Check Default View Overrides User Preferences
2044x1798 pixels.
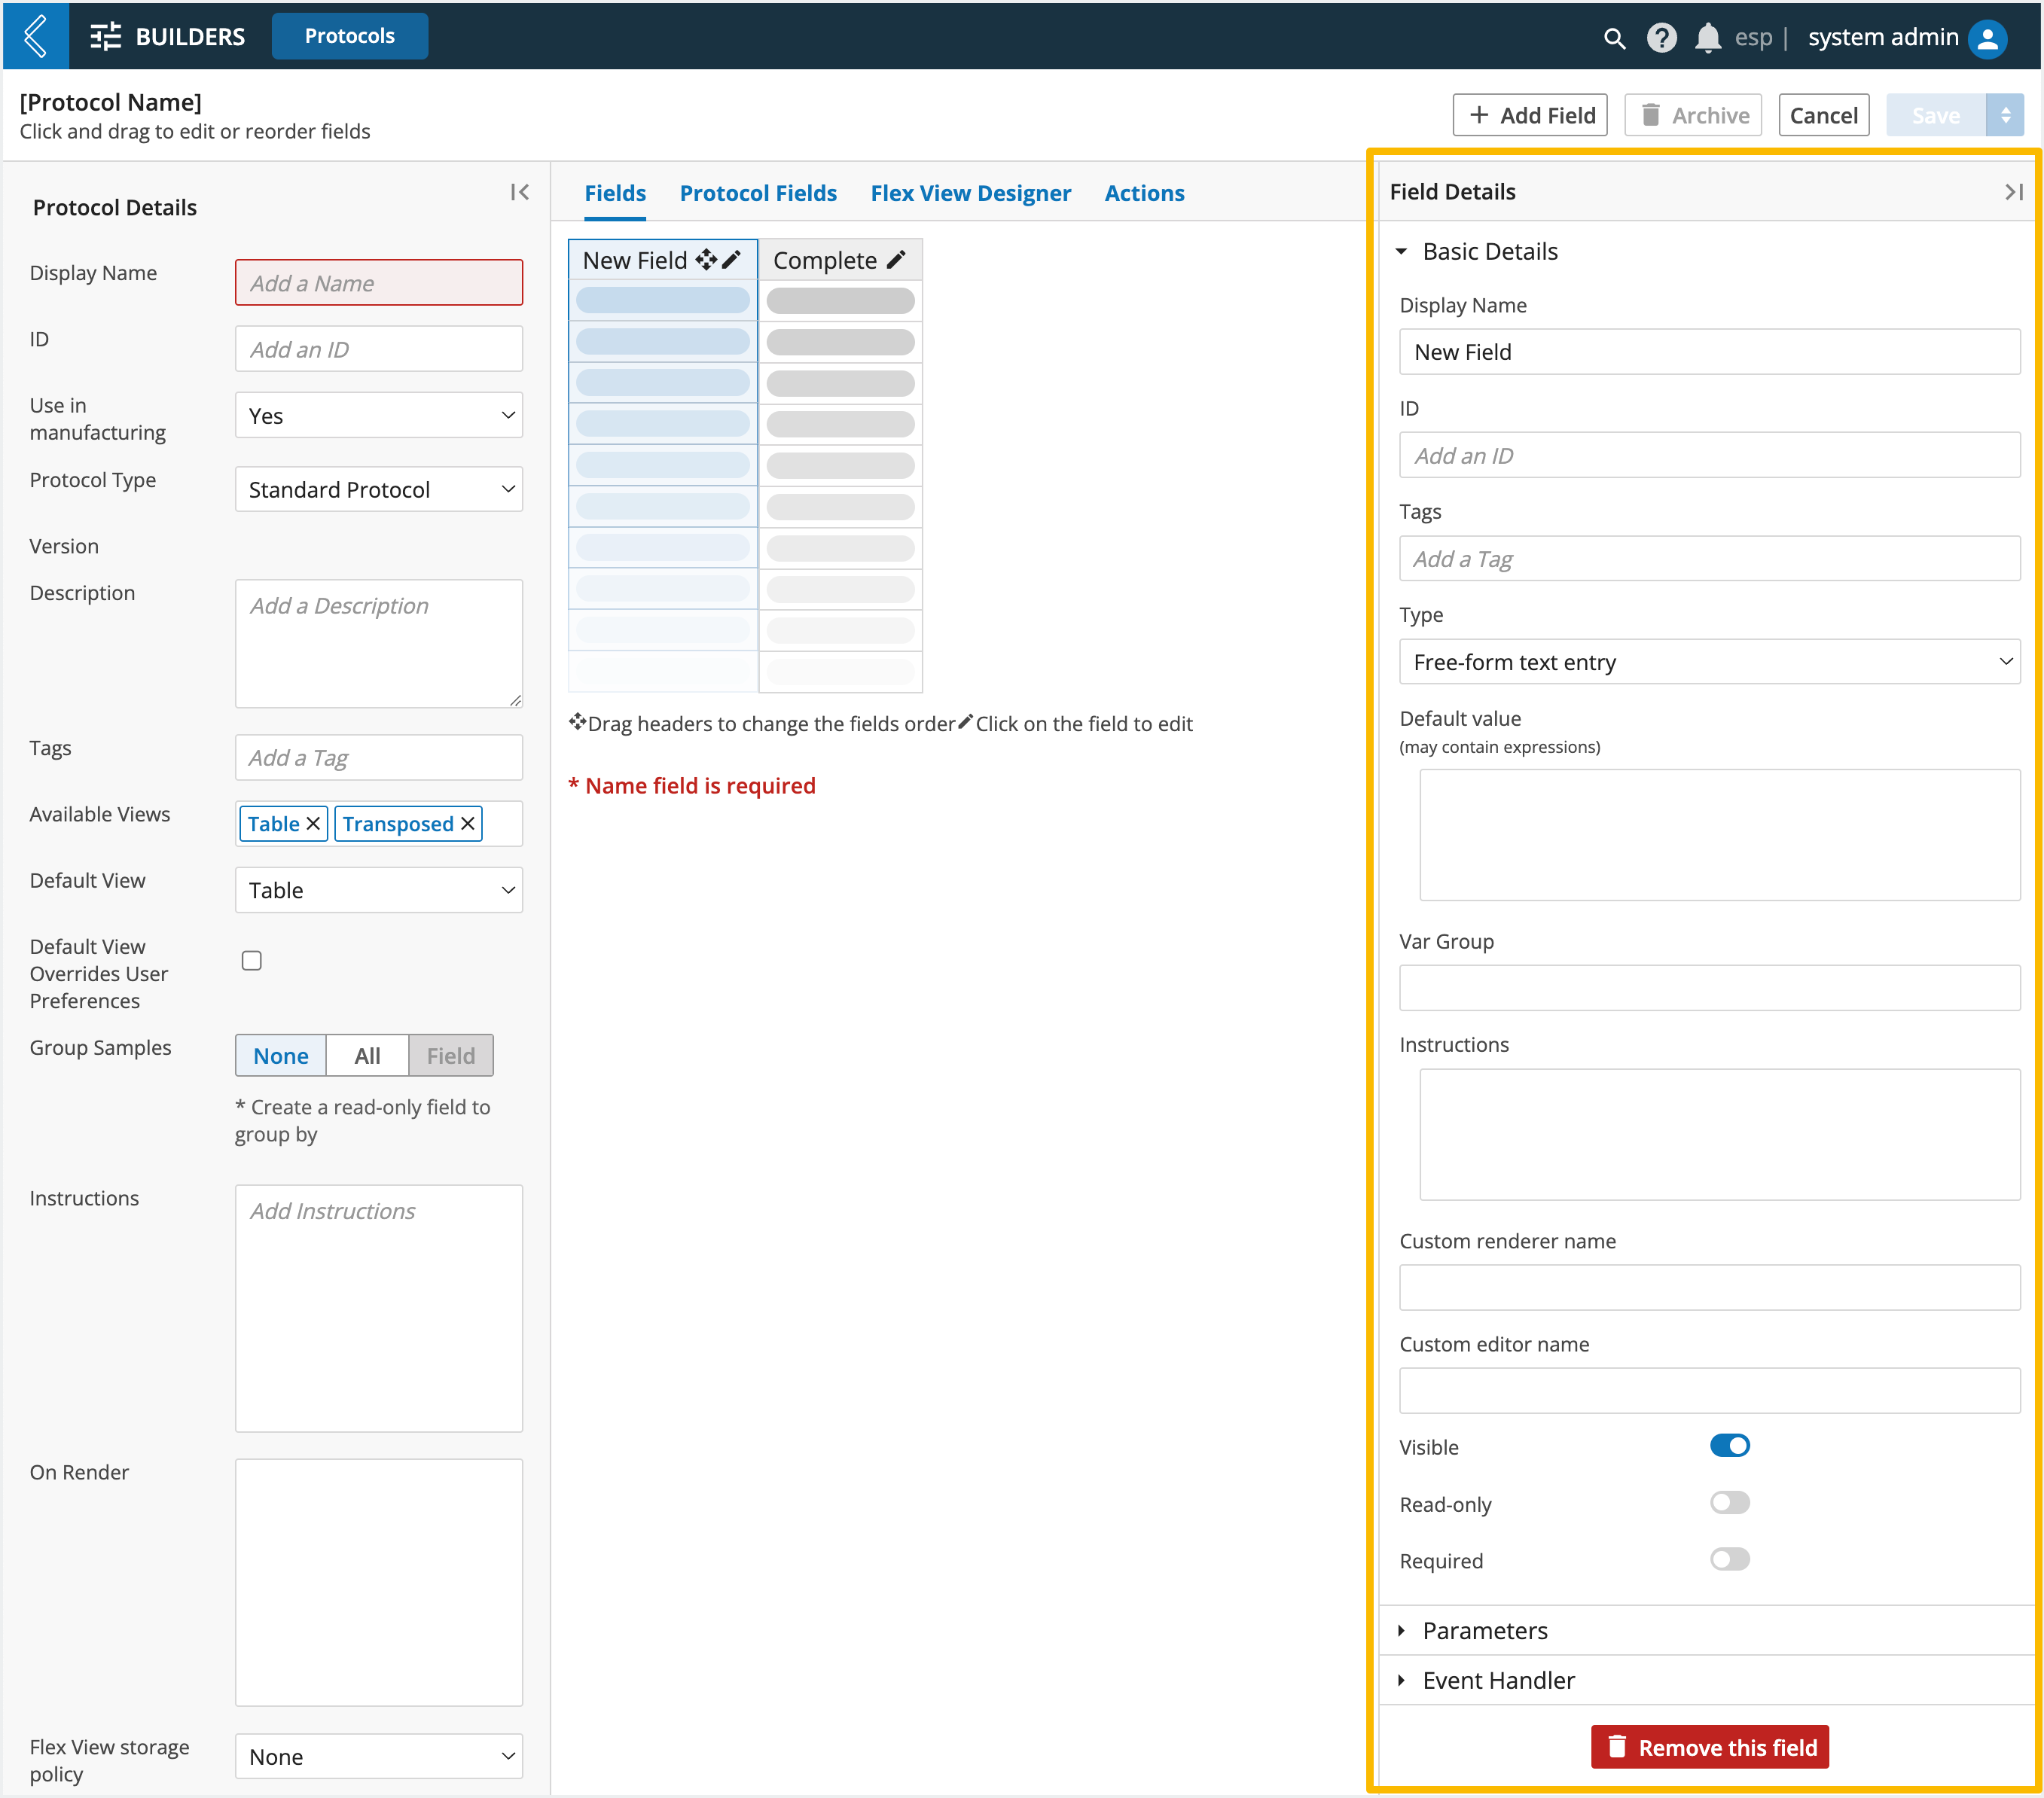[252, 960]
